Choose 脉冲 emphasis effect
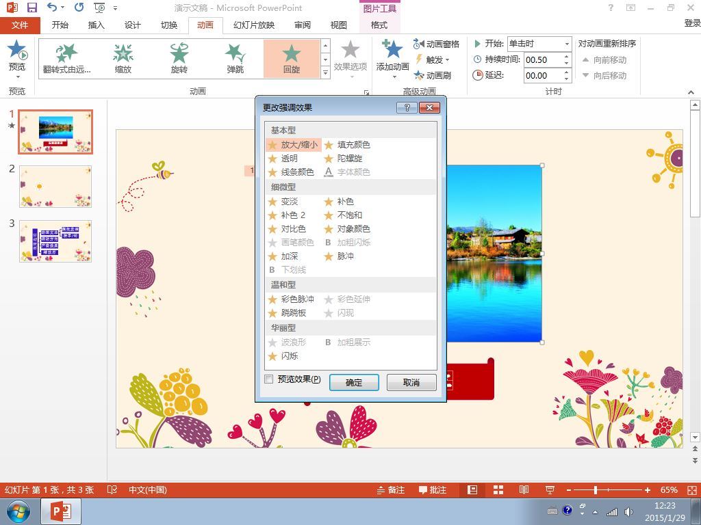Screen dimensions: 701x525 coord(340,256)
